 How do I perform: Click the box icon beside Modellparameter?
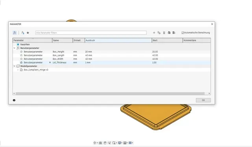pyautogui.click(x=18, y=66)
